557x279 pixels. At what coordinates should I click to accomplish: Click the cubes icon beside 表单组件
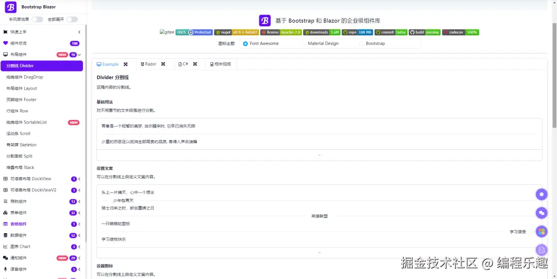(5, 213)
